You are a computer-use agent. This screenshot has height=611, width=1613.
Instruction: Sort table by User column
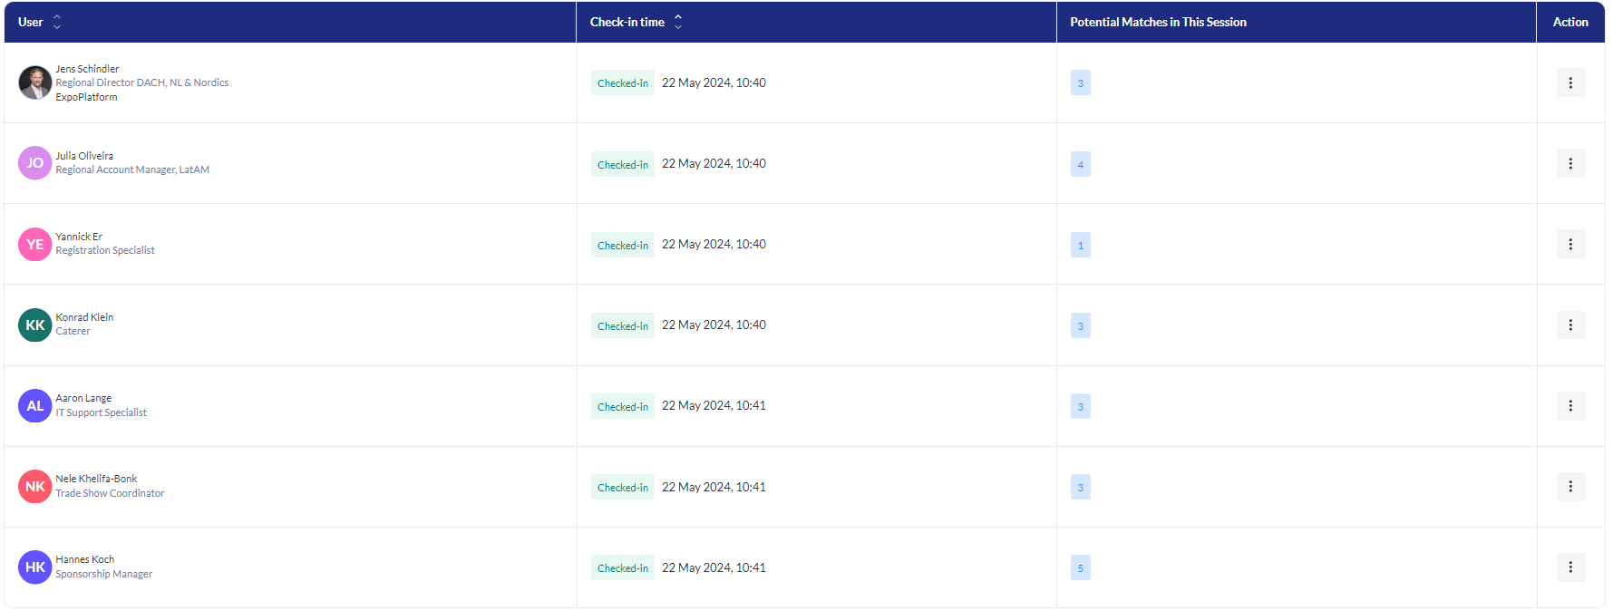tap(57, 22)
